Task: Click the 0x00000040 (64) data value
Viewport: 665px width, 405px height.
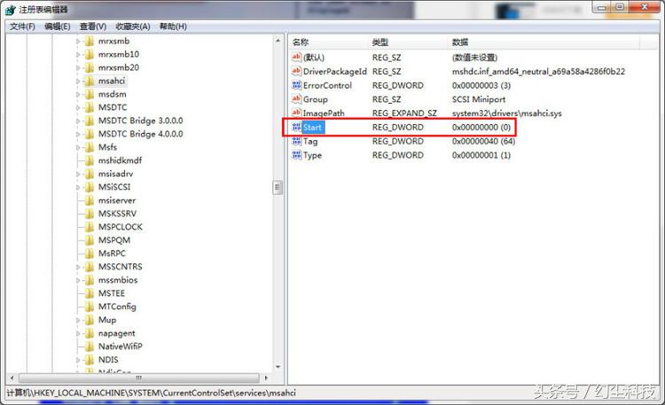Action: click(x=483, y=141)
